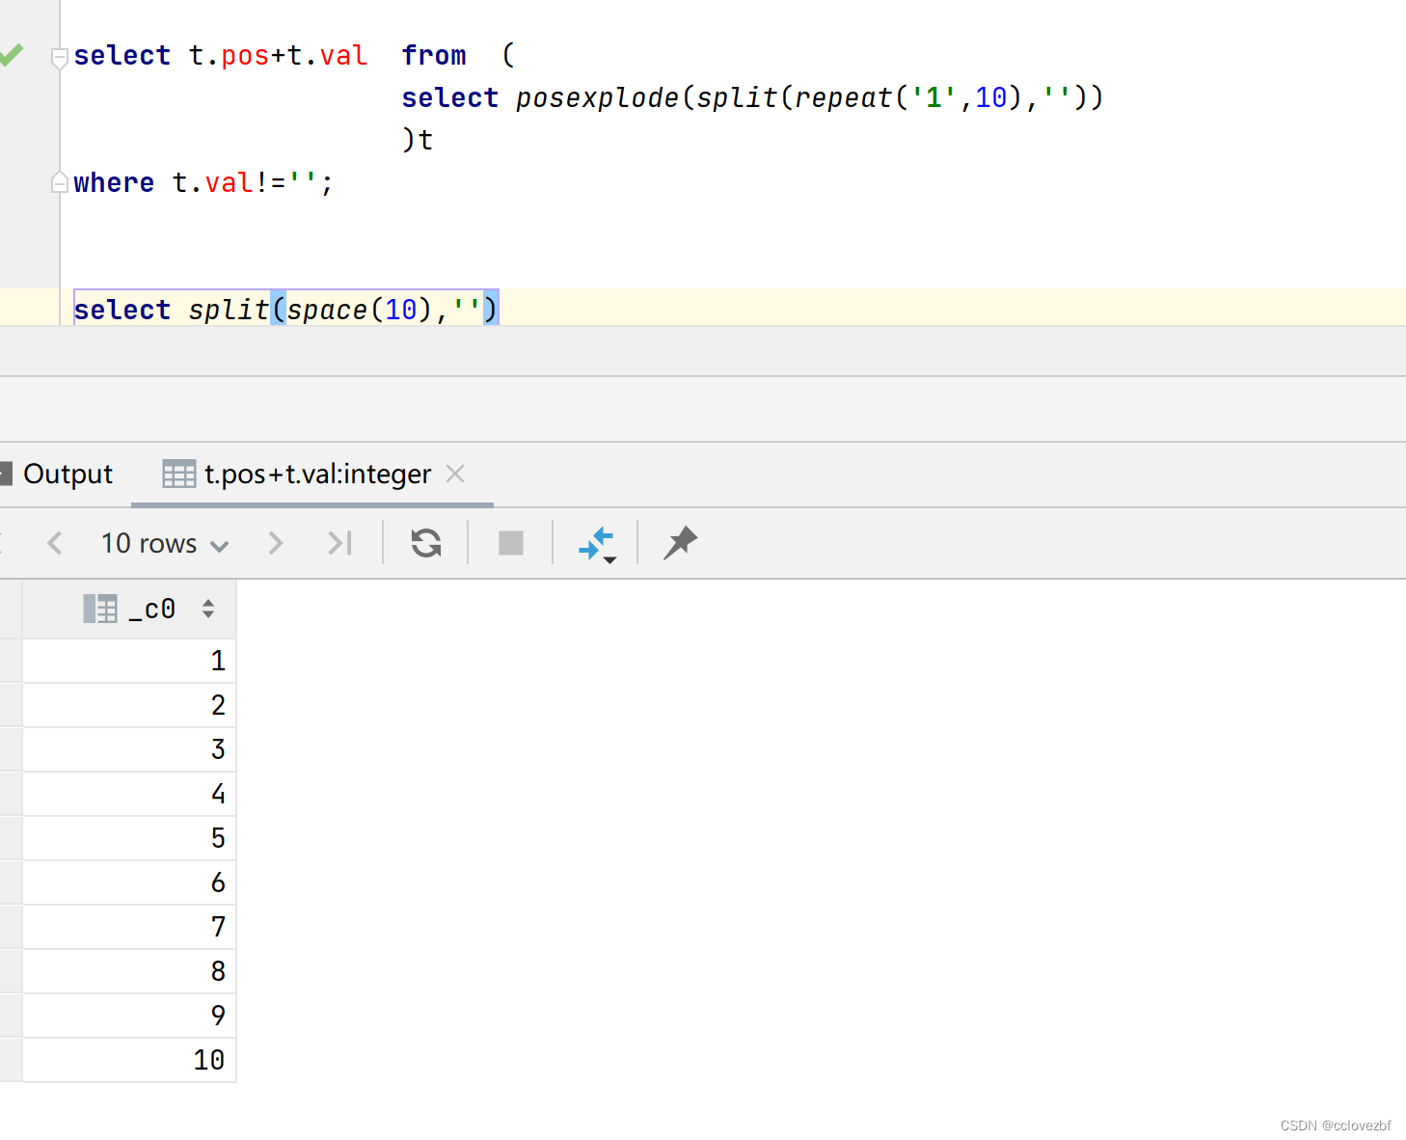Screen dimensions: 1406x1140
Task: Select result cell with value 8
Action: (129, 971)
